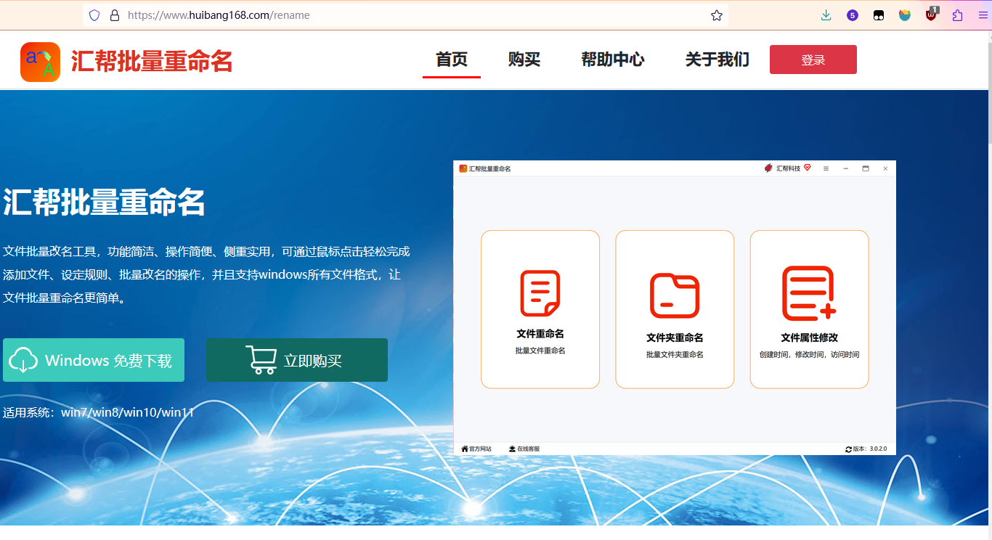The image size is (992, 540).
Task: Click the small app icon in screenshot titlebar
Action: point(463,168)
